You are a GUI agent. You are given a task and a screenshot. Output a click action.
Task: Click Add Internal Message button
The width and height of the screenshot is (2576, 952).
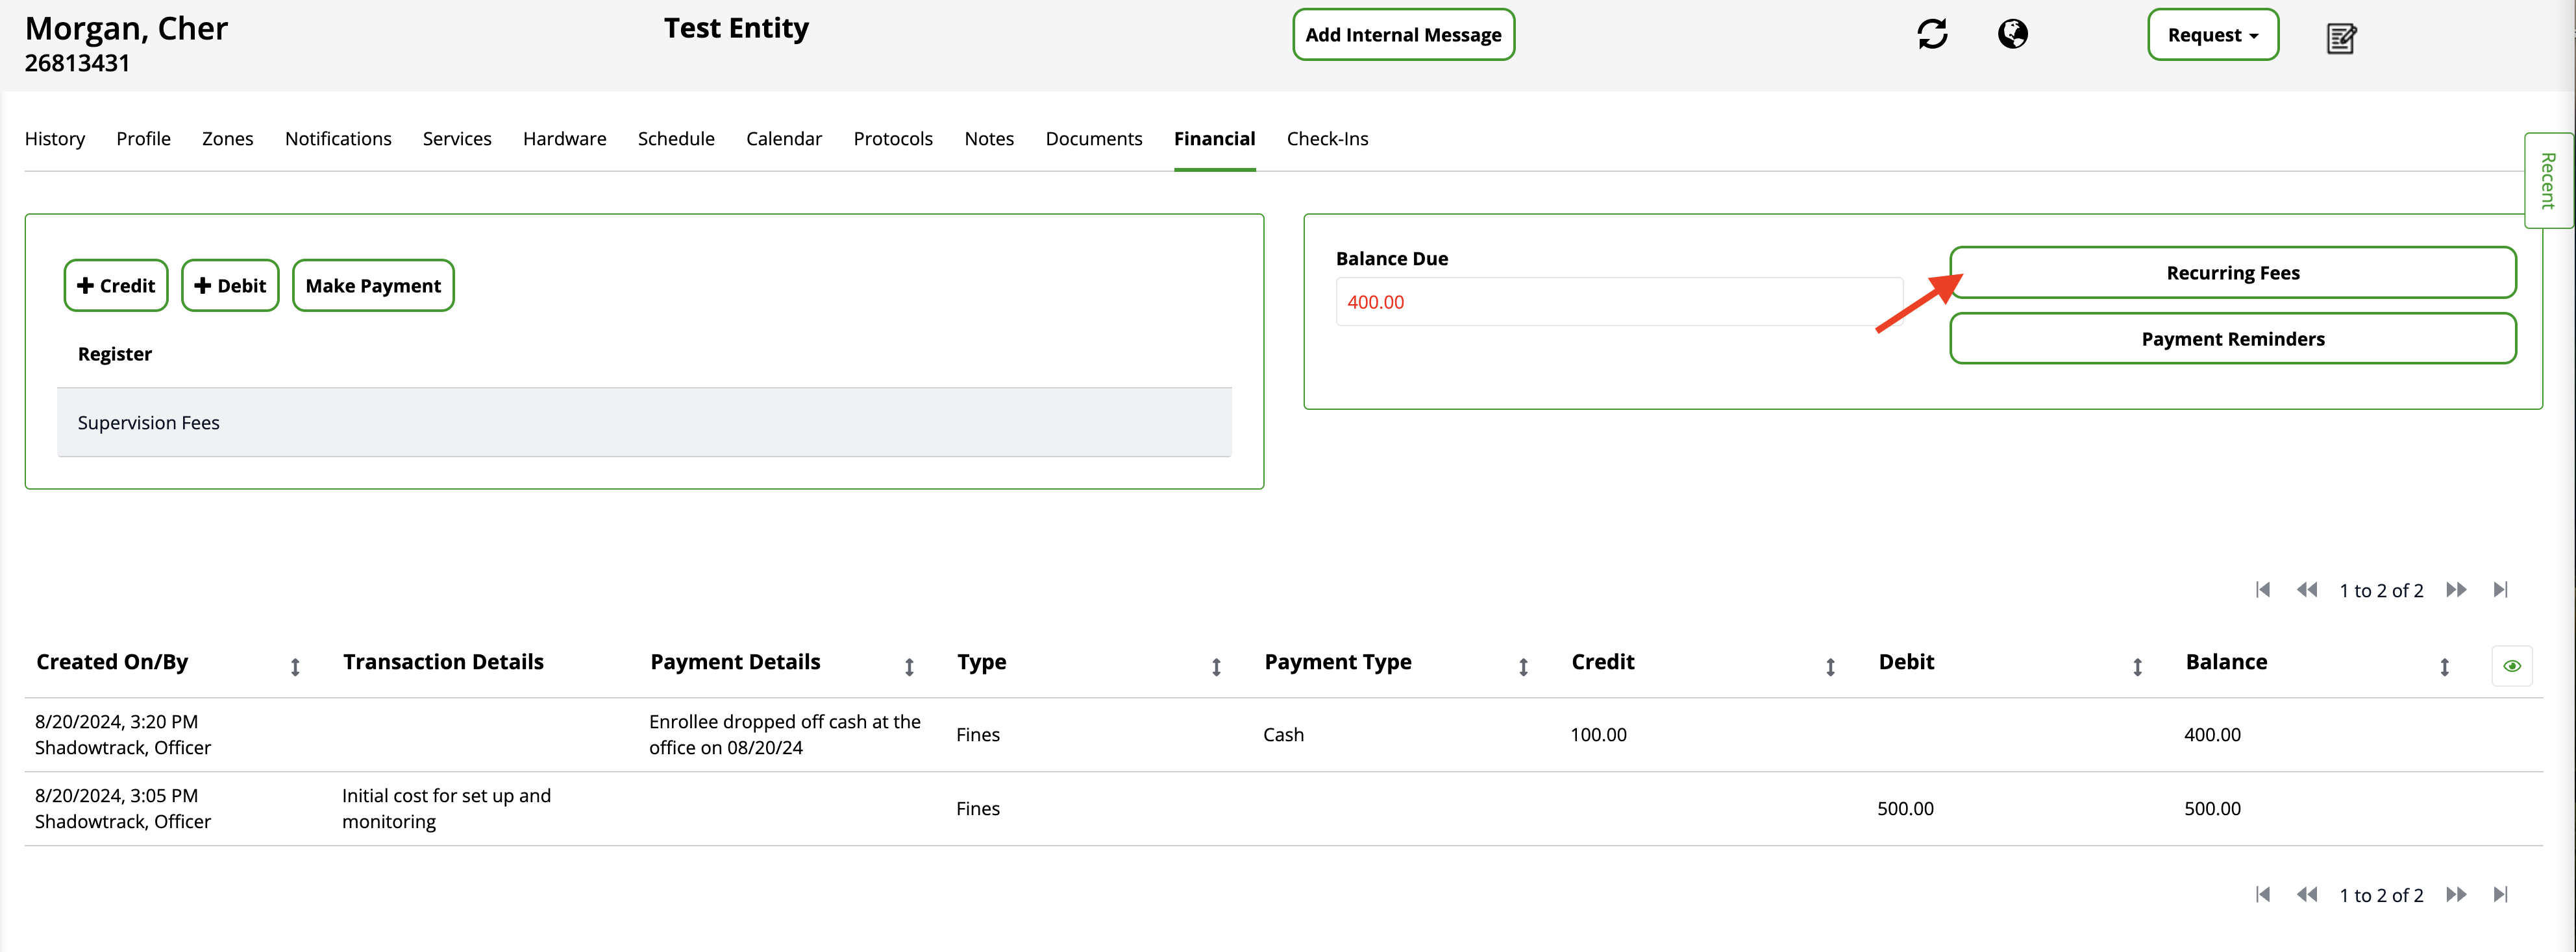(1403, 35)
